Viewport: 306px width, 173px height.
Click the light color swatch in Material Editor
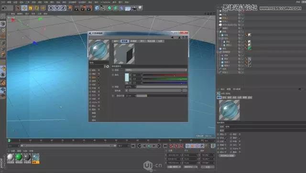(127, 78)
